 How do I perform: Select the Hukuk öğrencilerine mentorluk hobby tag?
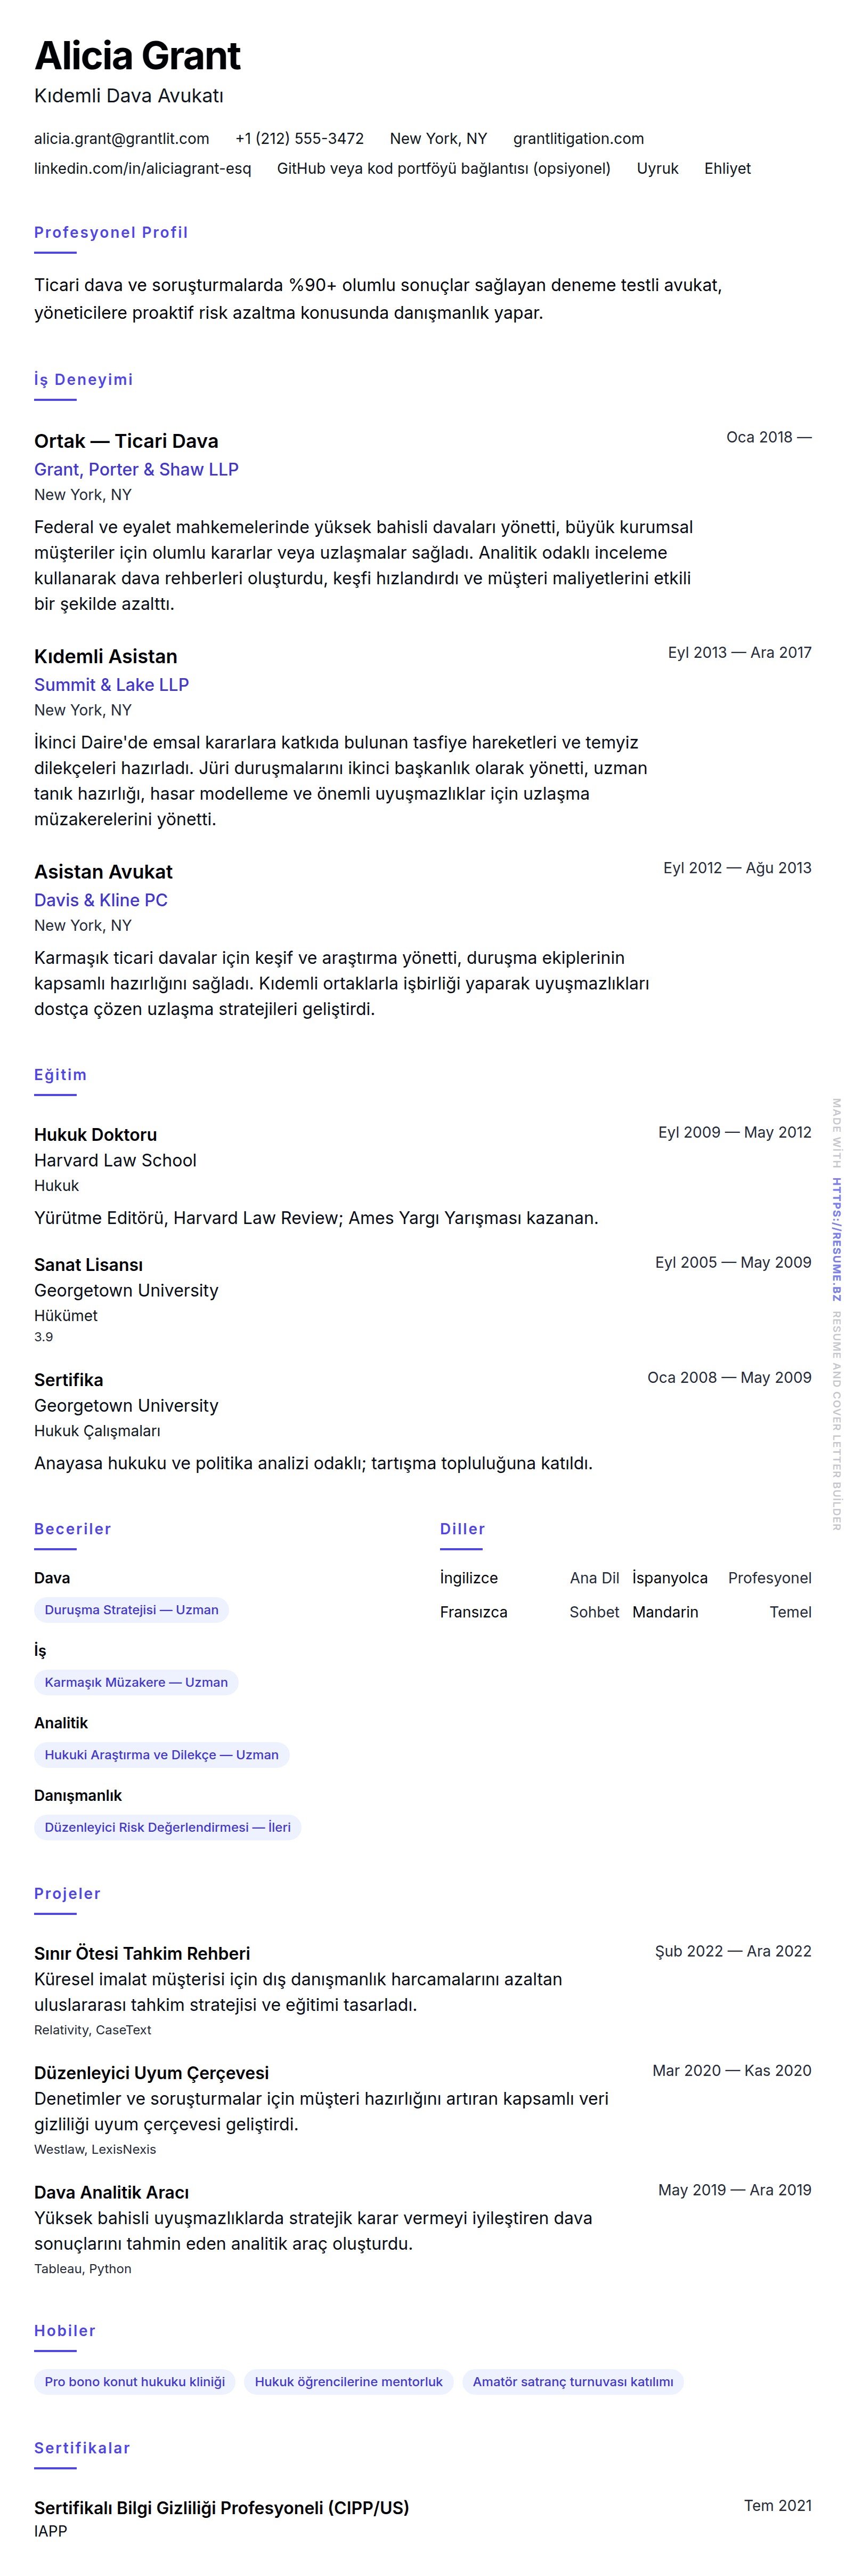coord(347,2382)
